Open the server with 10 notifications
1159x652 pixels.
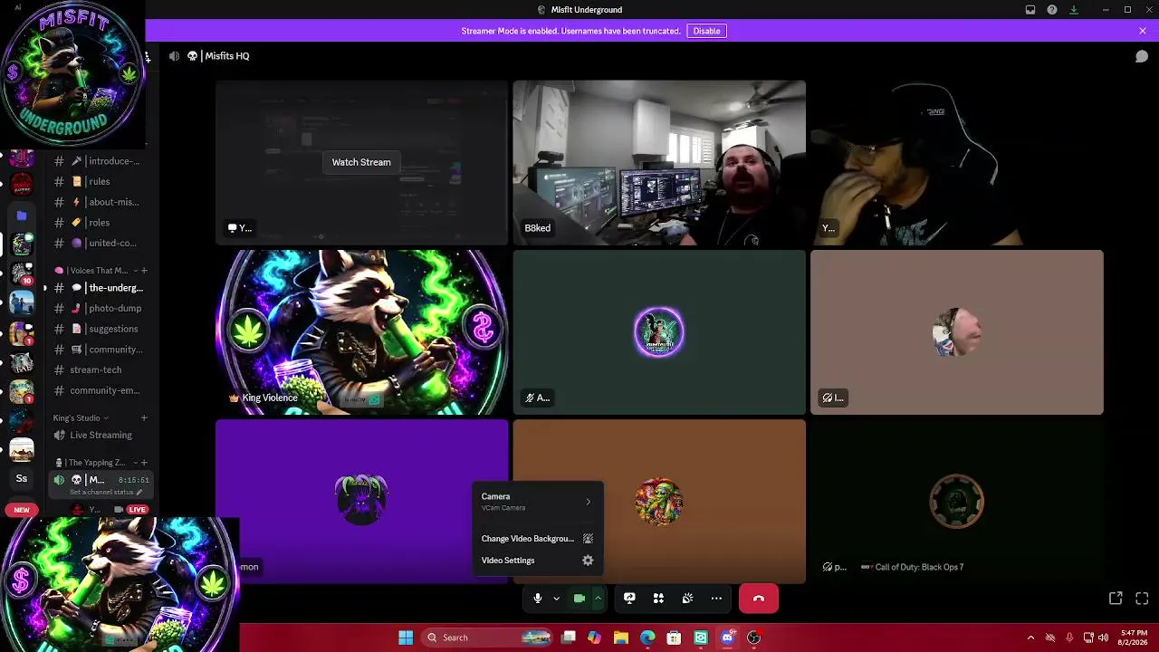22,274
